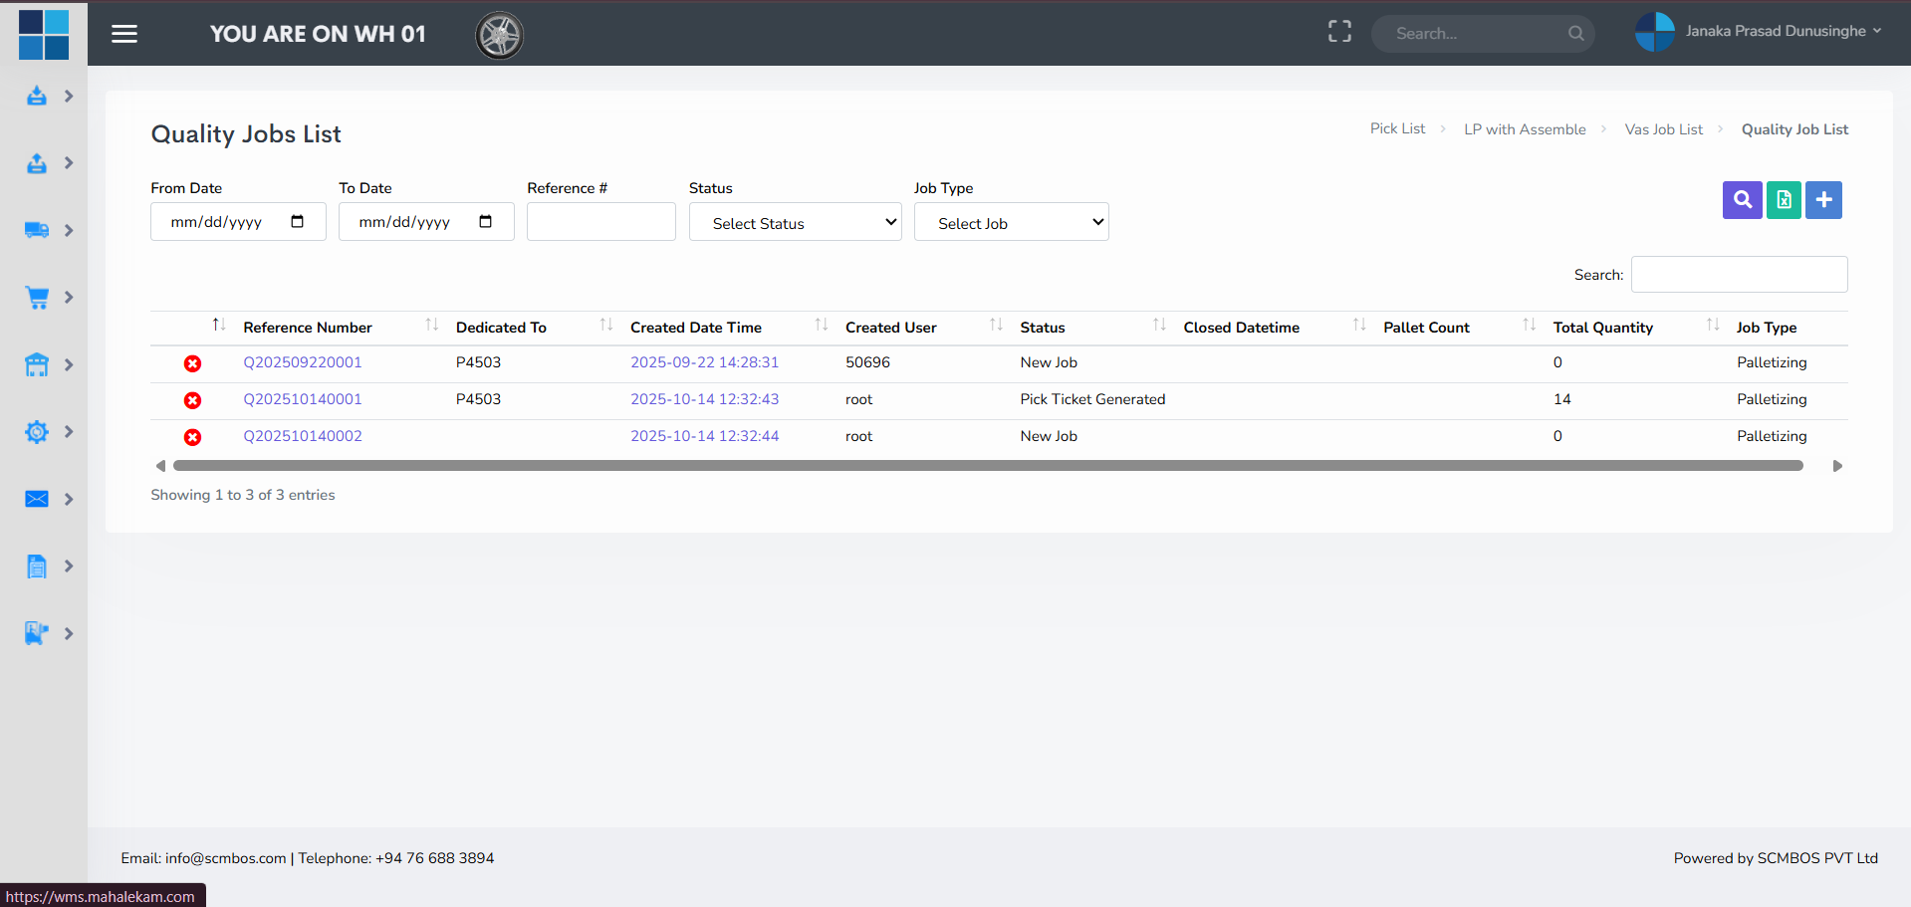This screenshot has height=907, width=1911.
Task: Click the horizontal table scrollbar
Action: pyautogui.click(x=987, y=466)
